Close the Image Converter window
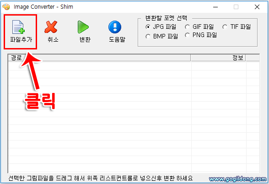269x184 pixels. 257,7
